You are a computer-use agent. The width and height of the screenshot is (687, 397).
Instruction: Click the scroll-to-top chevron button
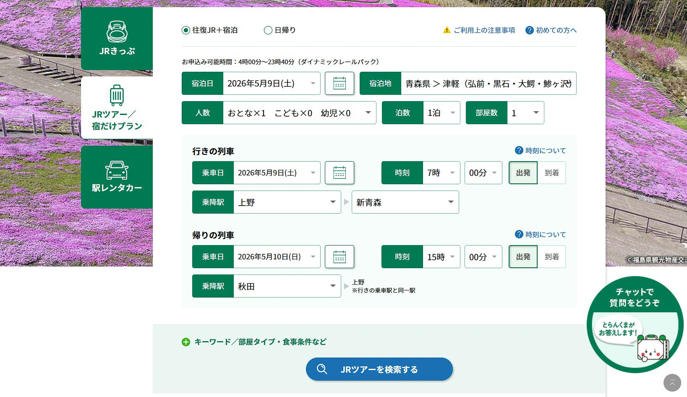pos(672,382)
